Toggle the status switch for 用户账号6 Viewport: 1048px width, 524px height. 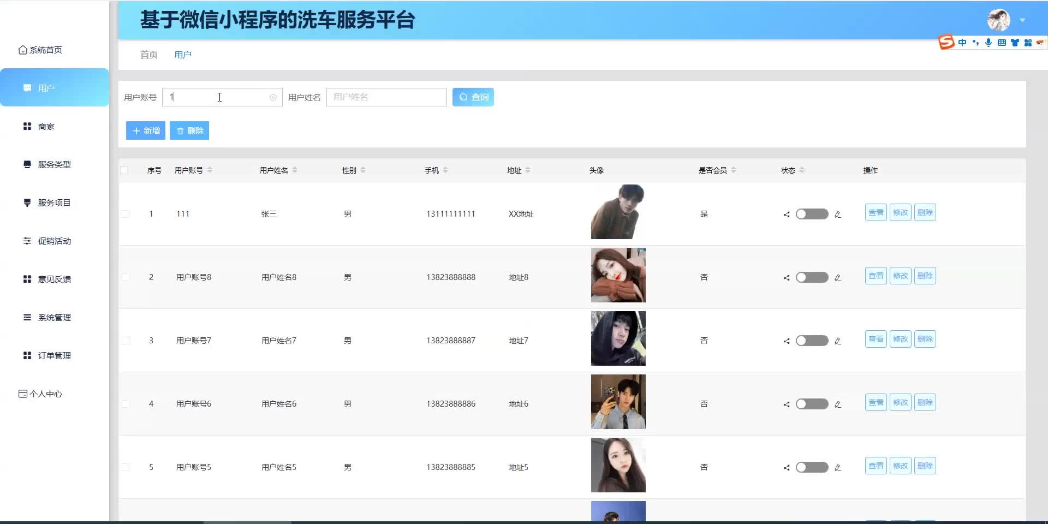[x=812, y=404]
